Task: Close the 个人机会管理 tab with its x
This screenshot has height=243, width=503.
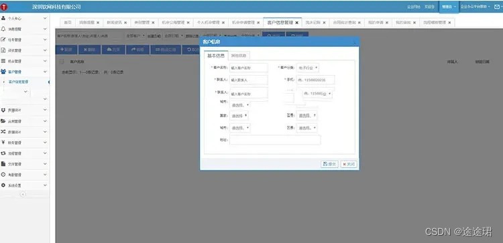Action: pyautogui.click(x=223, y=23)
